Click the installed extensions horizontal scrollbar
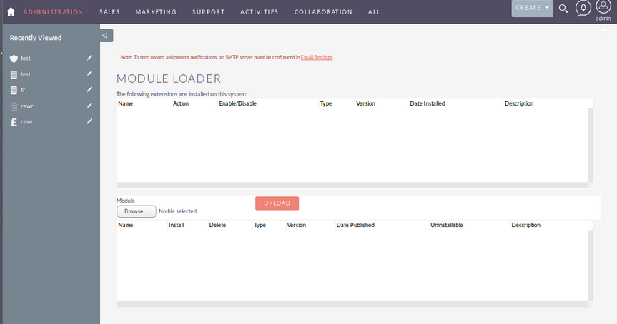617x324 pixels. click(352, 185)
